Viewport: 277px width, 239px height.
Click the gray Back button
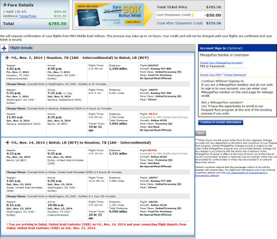click(201, 133)
